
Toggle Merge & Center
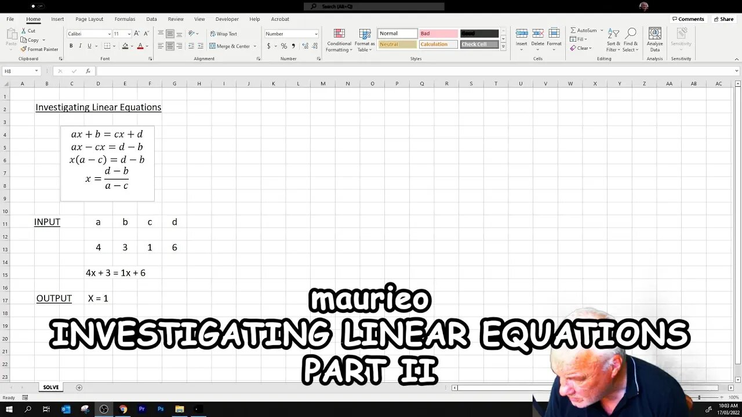tap(230, 46)
